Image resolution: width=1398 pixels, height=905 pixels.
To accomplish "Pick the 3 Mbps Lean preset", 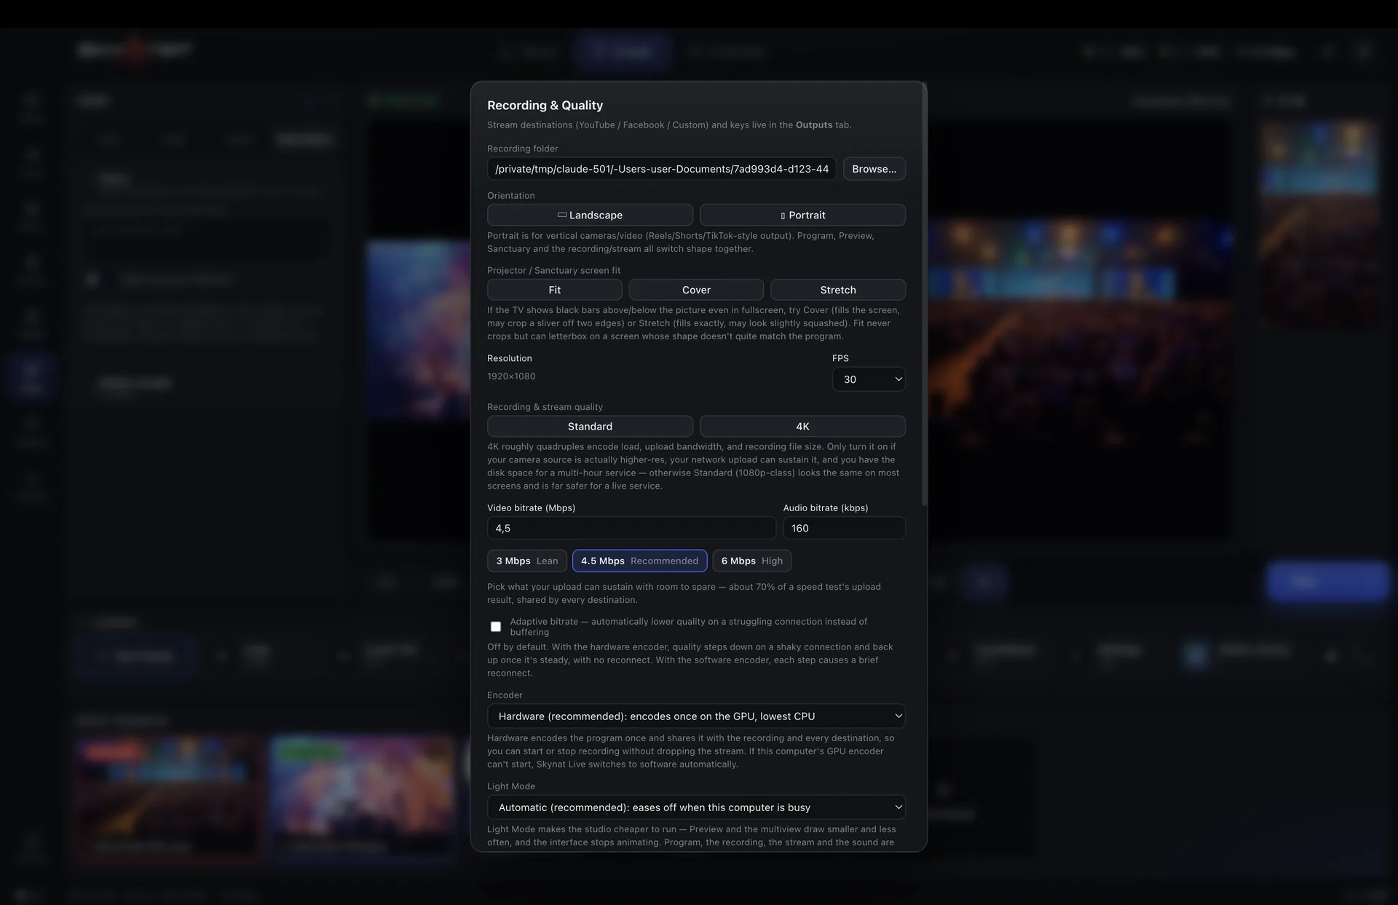I will tap(527, 561).
